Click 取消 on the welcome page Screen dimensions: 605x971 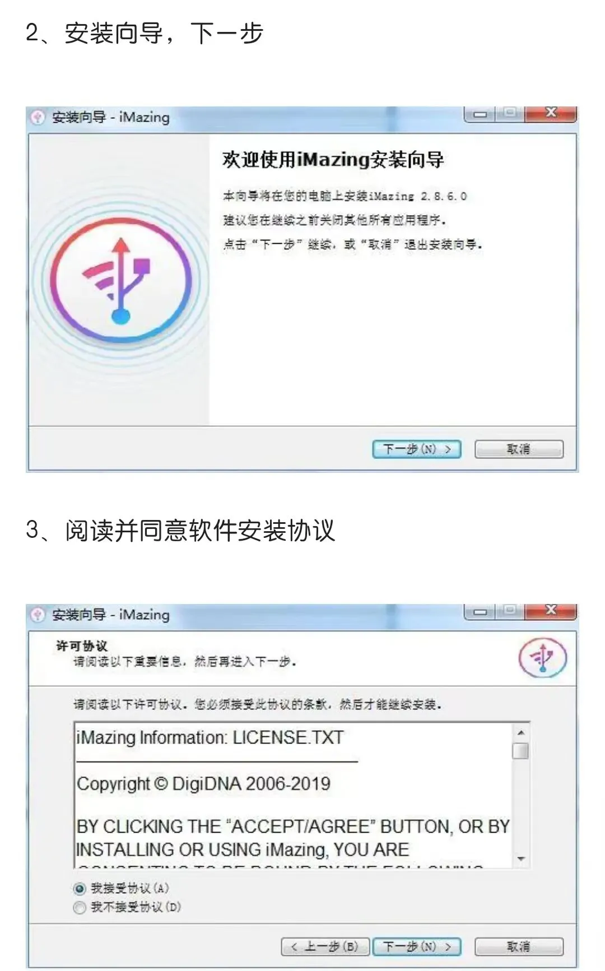click(x=519, y=449)
